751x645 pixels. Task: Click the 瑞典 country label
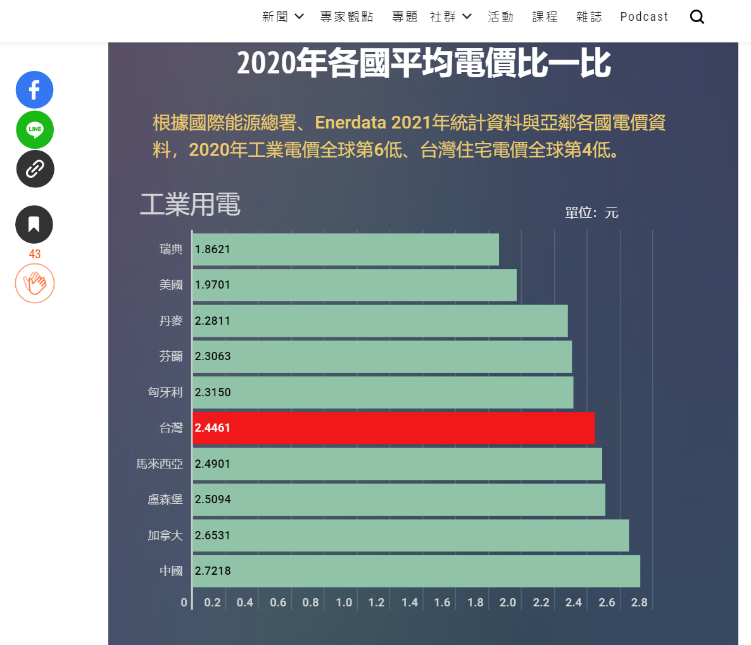pyautogui.click(x=171, y=249)
